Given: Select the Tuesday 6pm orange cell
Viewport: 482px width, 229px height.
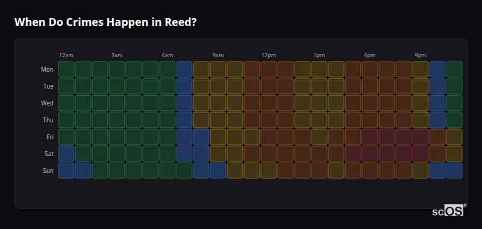Looking at the screenshot, I should (370, 86).
